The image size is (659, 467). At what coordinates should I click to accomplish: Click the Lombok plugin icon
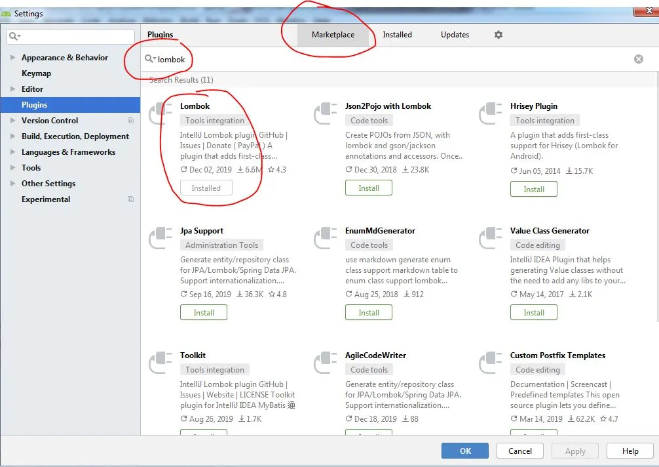pos(160,113)
